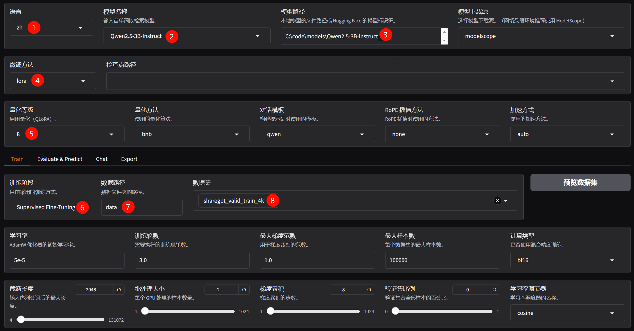Expand the 微调方法 lora dropdown
Screen dimensions: 634x331
[83, 81]
